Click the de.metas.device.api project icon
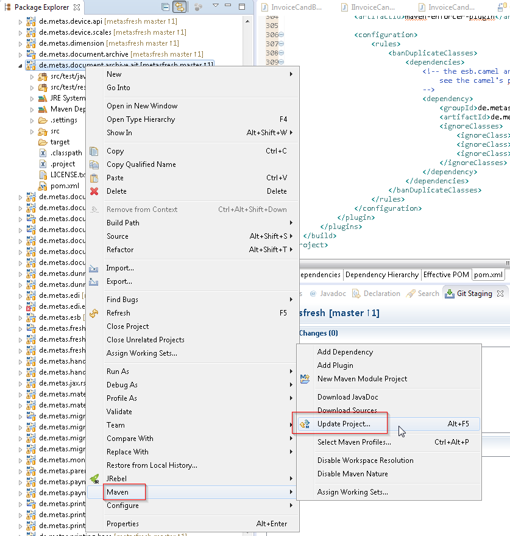This screenshot has height=536, width=510. coord(31,21)
